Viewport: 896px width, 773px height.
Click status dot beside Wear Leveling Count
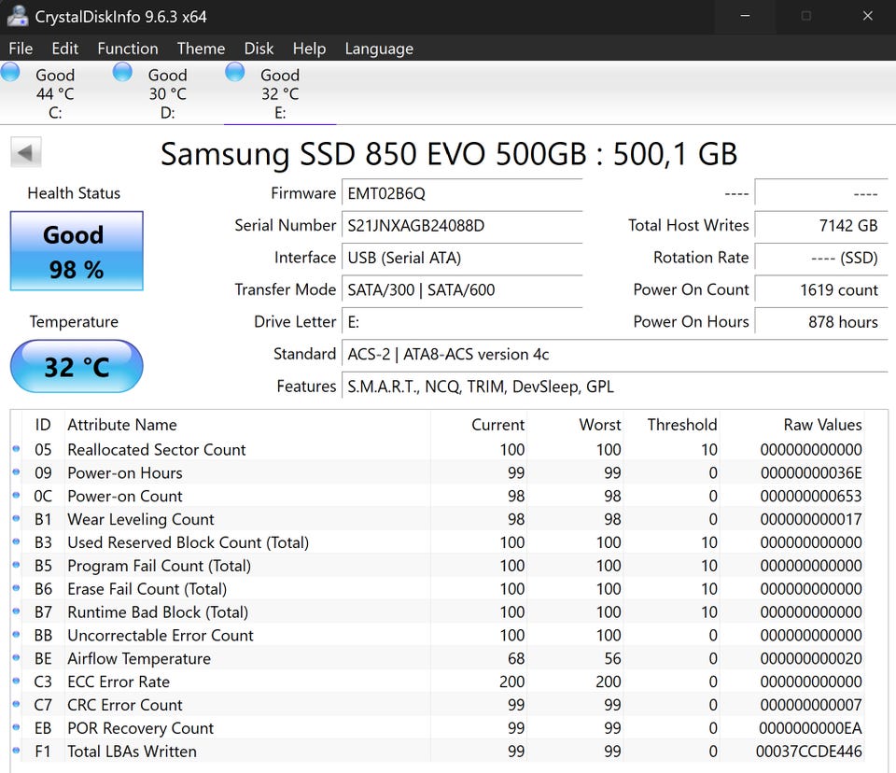click(16, 519)
